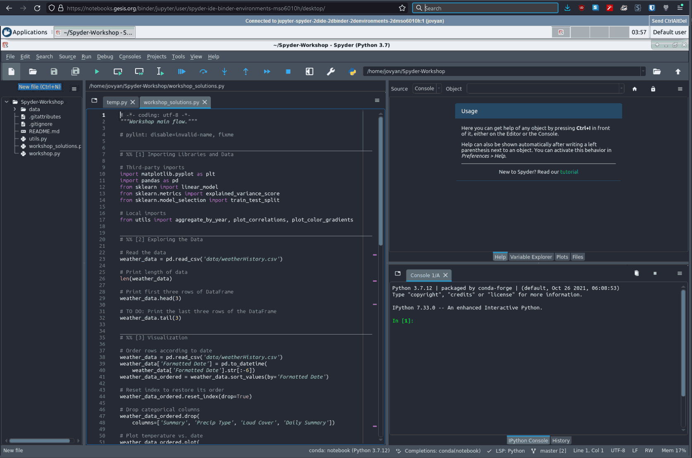Click the Run current cell icon
Viewport: 692px width, 458px height.
click(x=118, y=71)
